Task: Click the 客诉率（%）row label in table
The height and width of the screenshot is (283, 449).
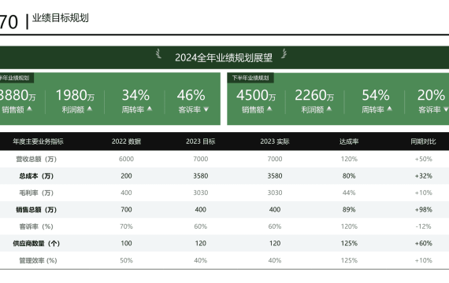Action: click(x=36, y=226)
